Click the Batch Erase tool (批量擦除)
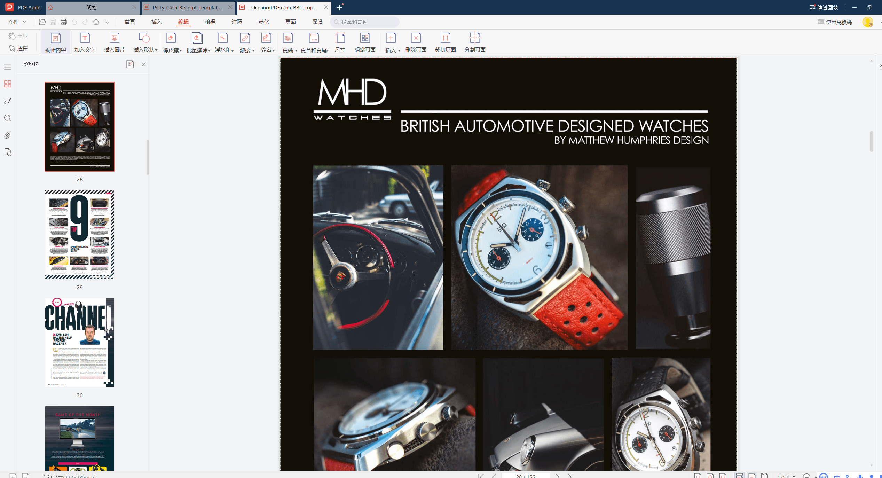882x478 pixels. click(x=197, y=42)
